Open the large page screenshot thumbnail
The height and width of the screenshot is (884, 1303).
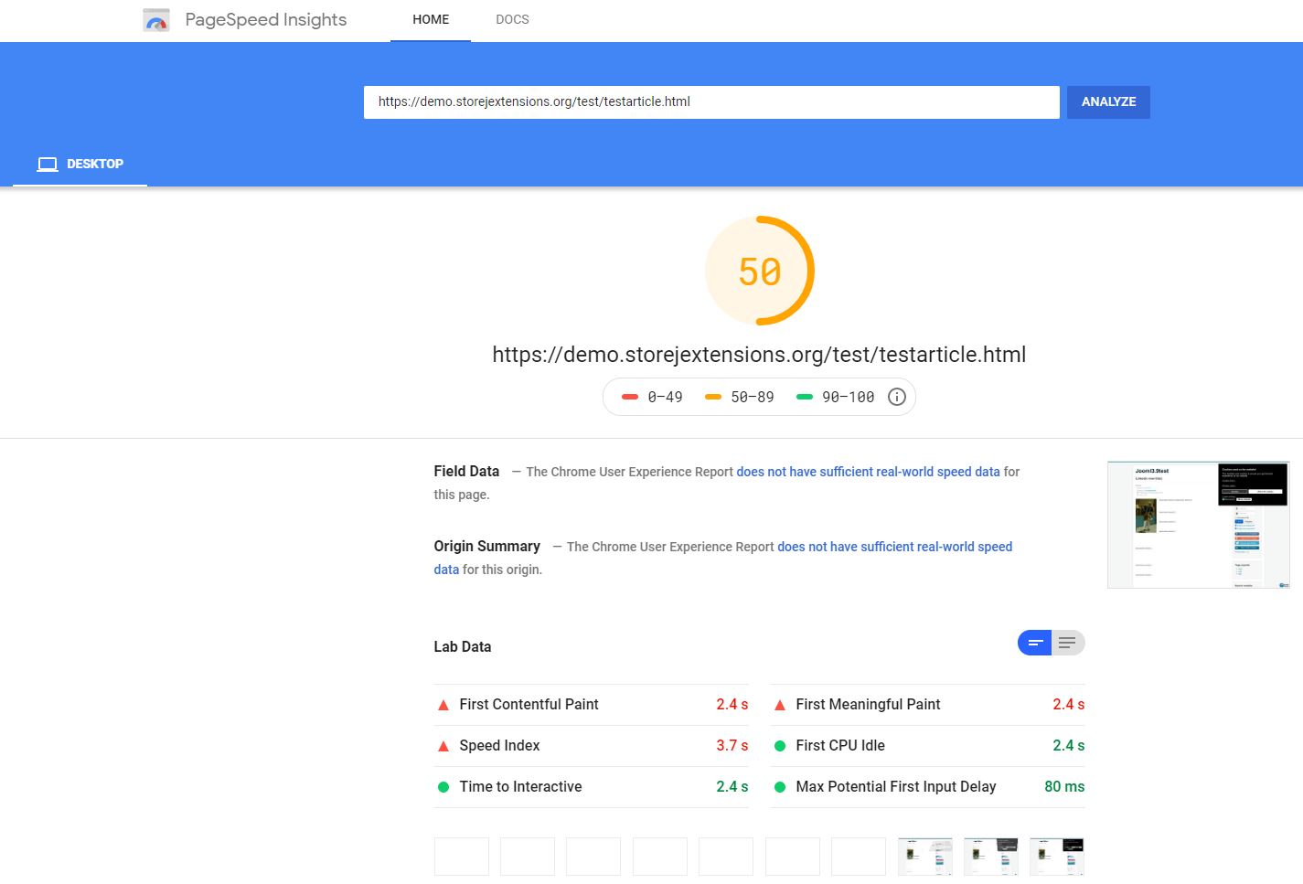(1198, 525)
